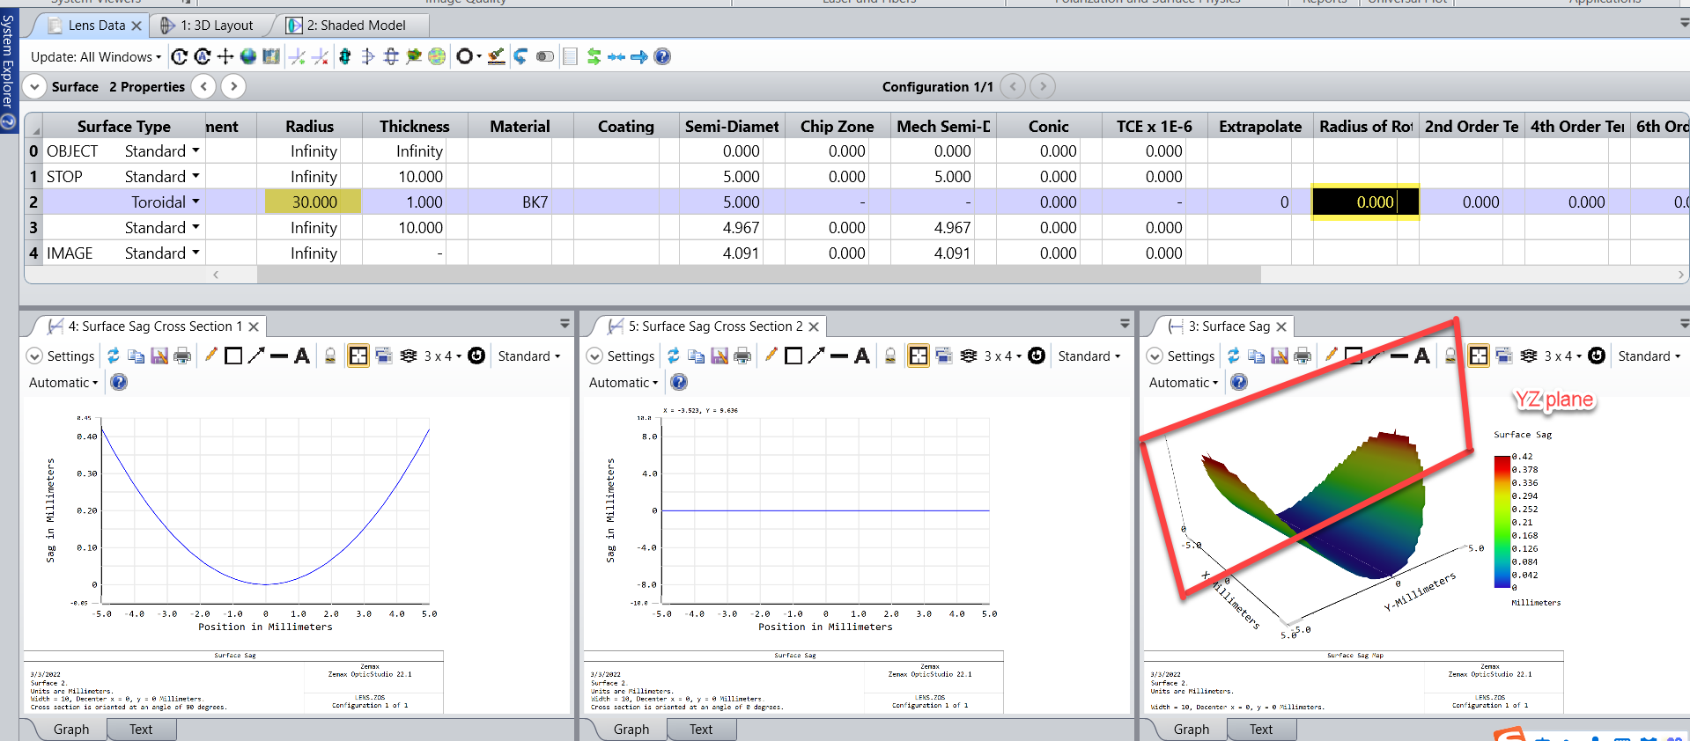Open System Explorer side panel
1690x741 pixels.
click(8, 70)
